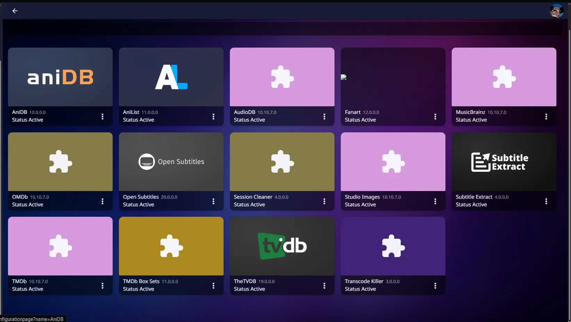
Task: Click the back arrow navigation button
Action: pyautogui.click(x=15, y=11)
